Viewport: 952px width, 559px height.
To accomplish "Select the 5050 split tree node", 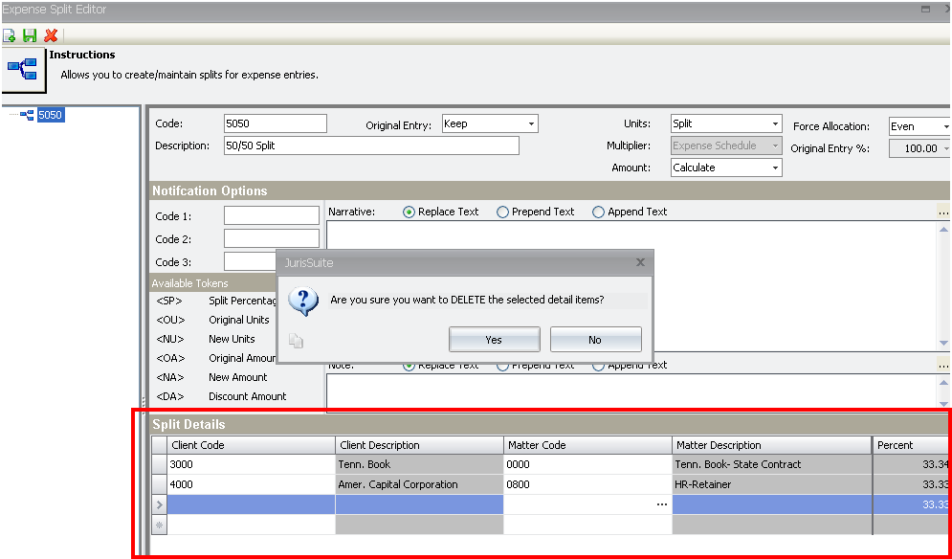I will coord(50,115).
